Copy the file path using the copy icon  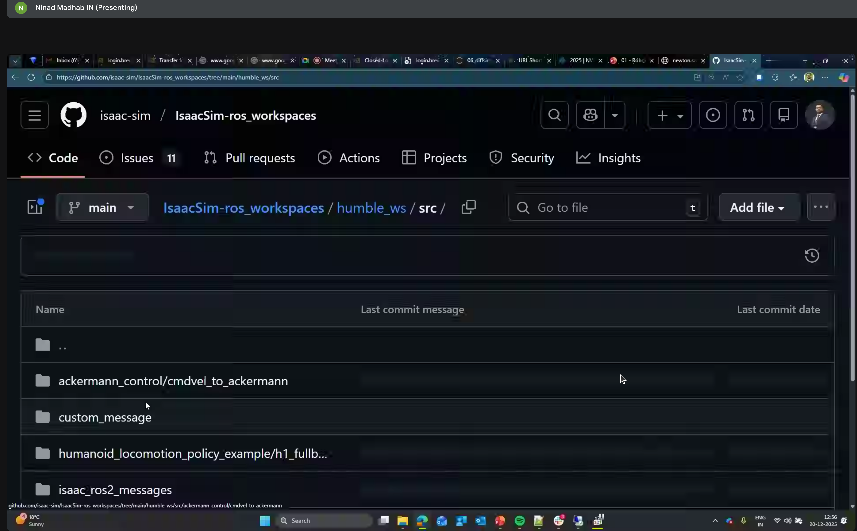469,207
